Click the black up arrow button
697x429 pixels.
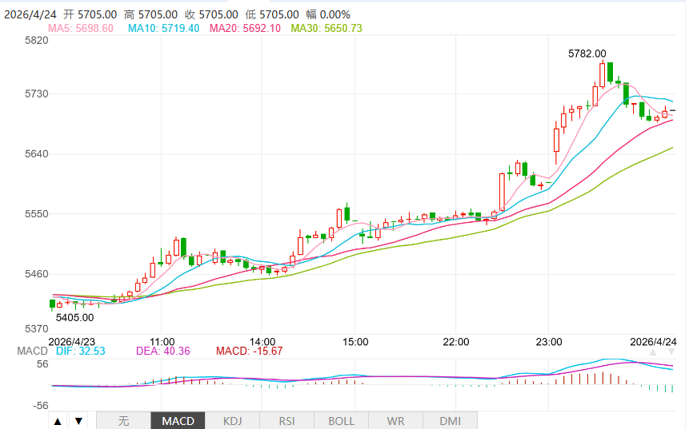coord(58,420)
